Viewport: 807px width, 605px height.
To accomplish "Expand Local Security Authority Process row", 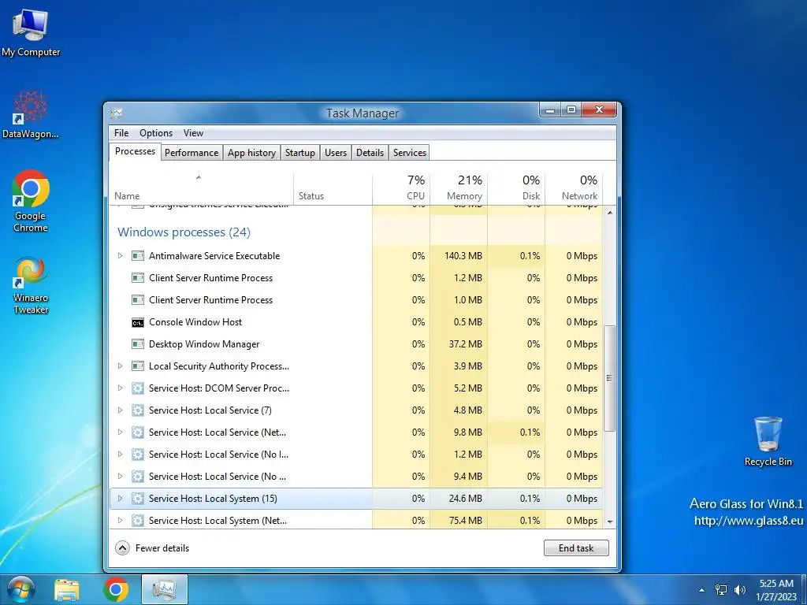I will coord(120,366).
